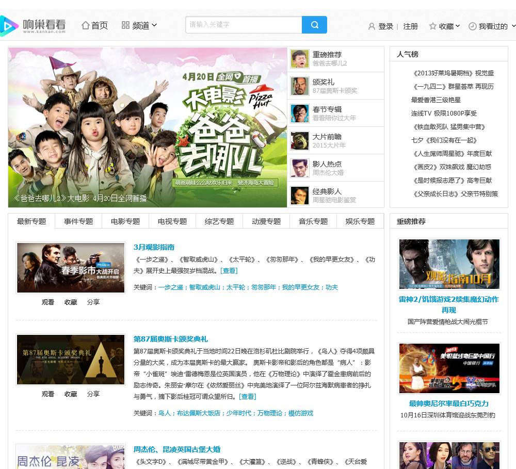Click the clock icon for 我看过的
The height and width of the screenshot is (469, 516).
(472, 26)
